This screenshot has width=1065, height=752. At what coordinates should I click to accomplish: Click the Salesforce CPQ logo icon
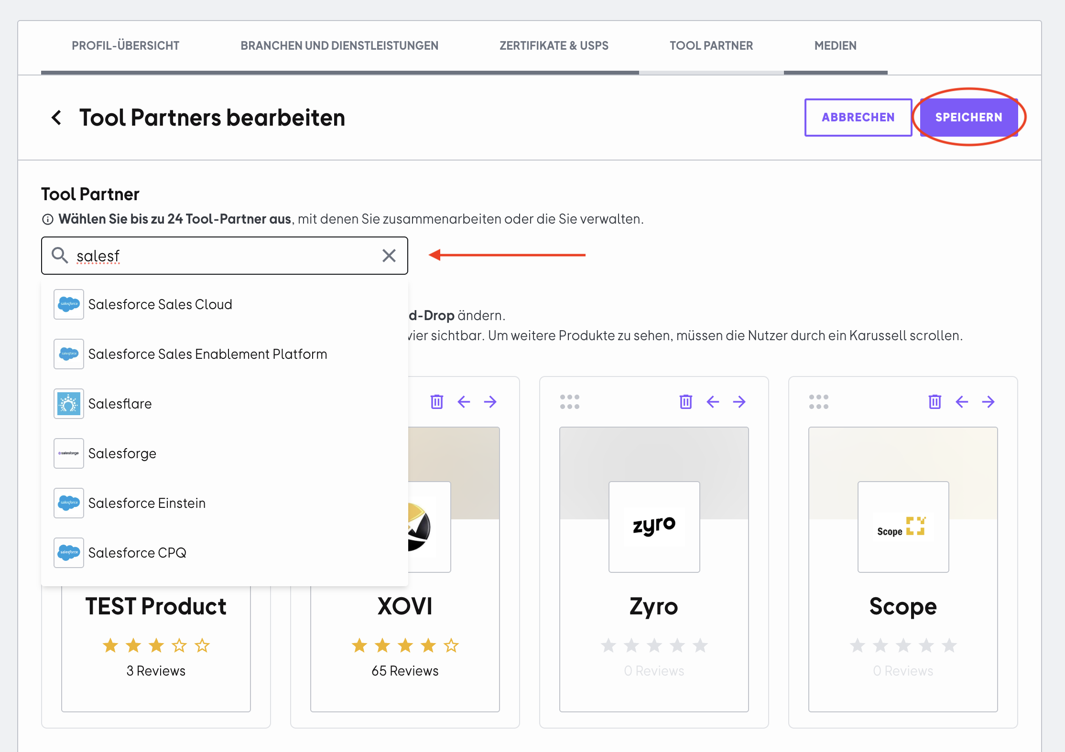tap(69, 553)
